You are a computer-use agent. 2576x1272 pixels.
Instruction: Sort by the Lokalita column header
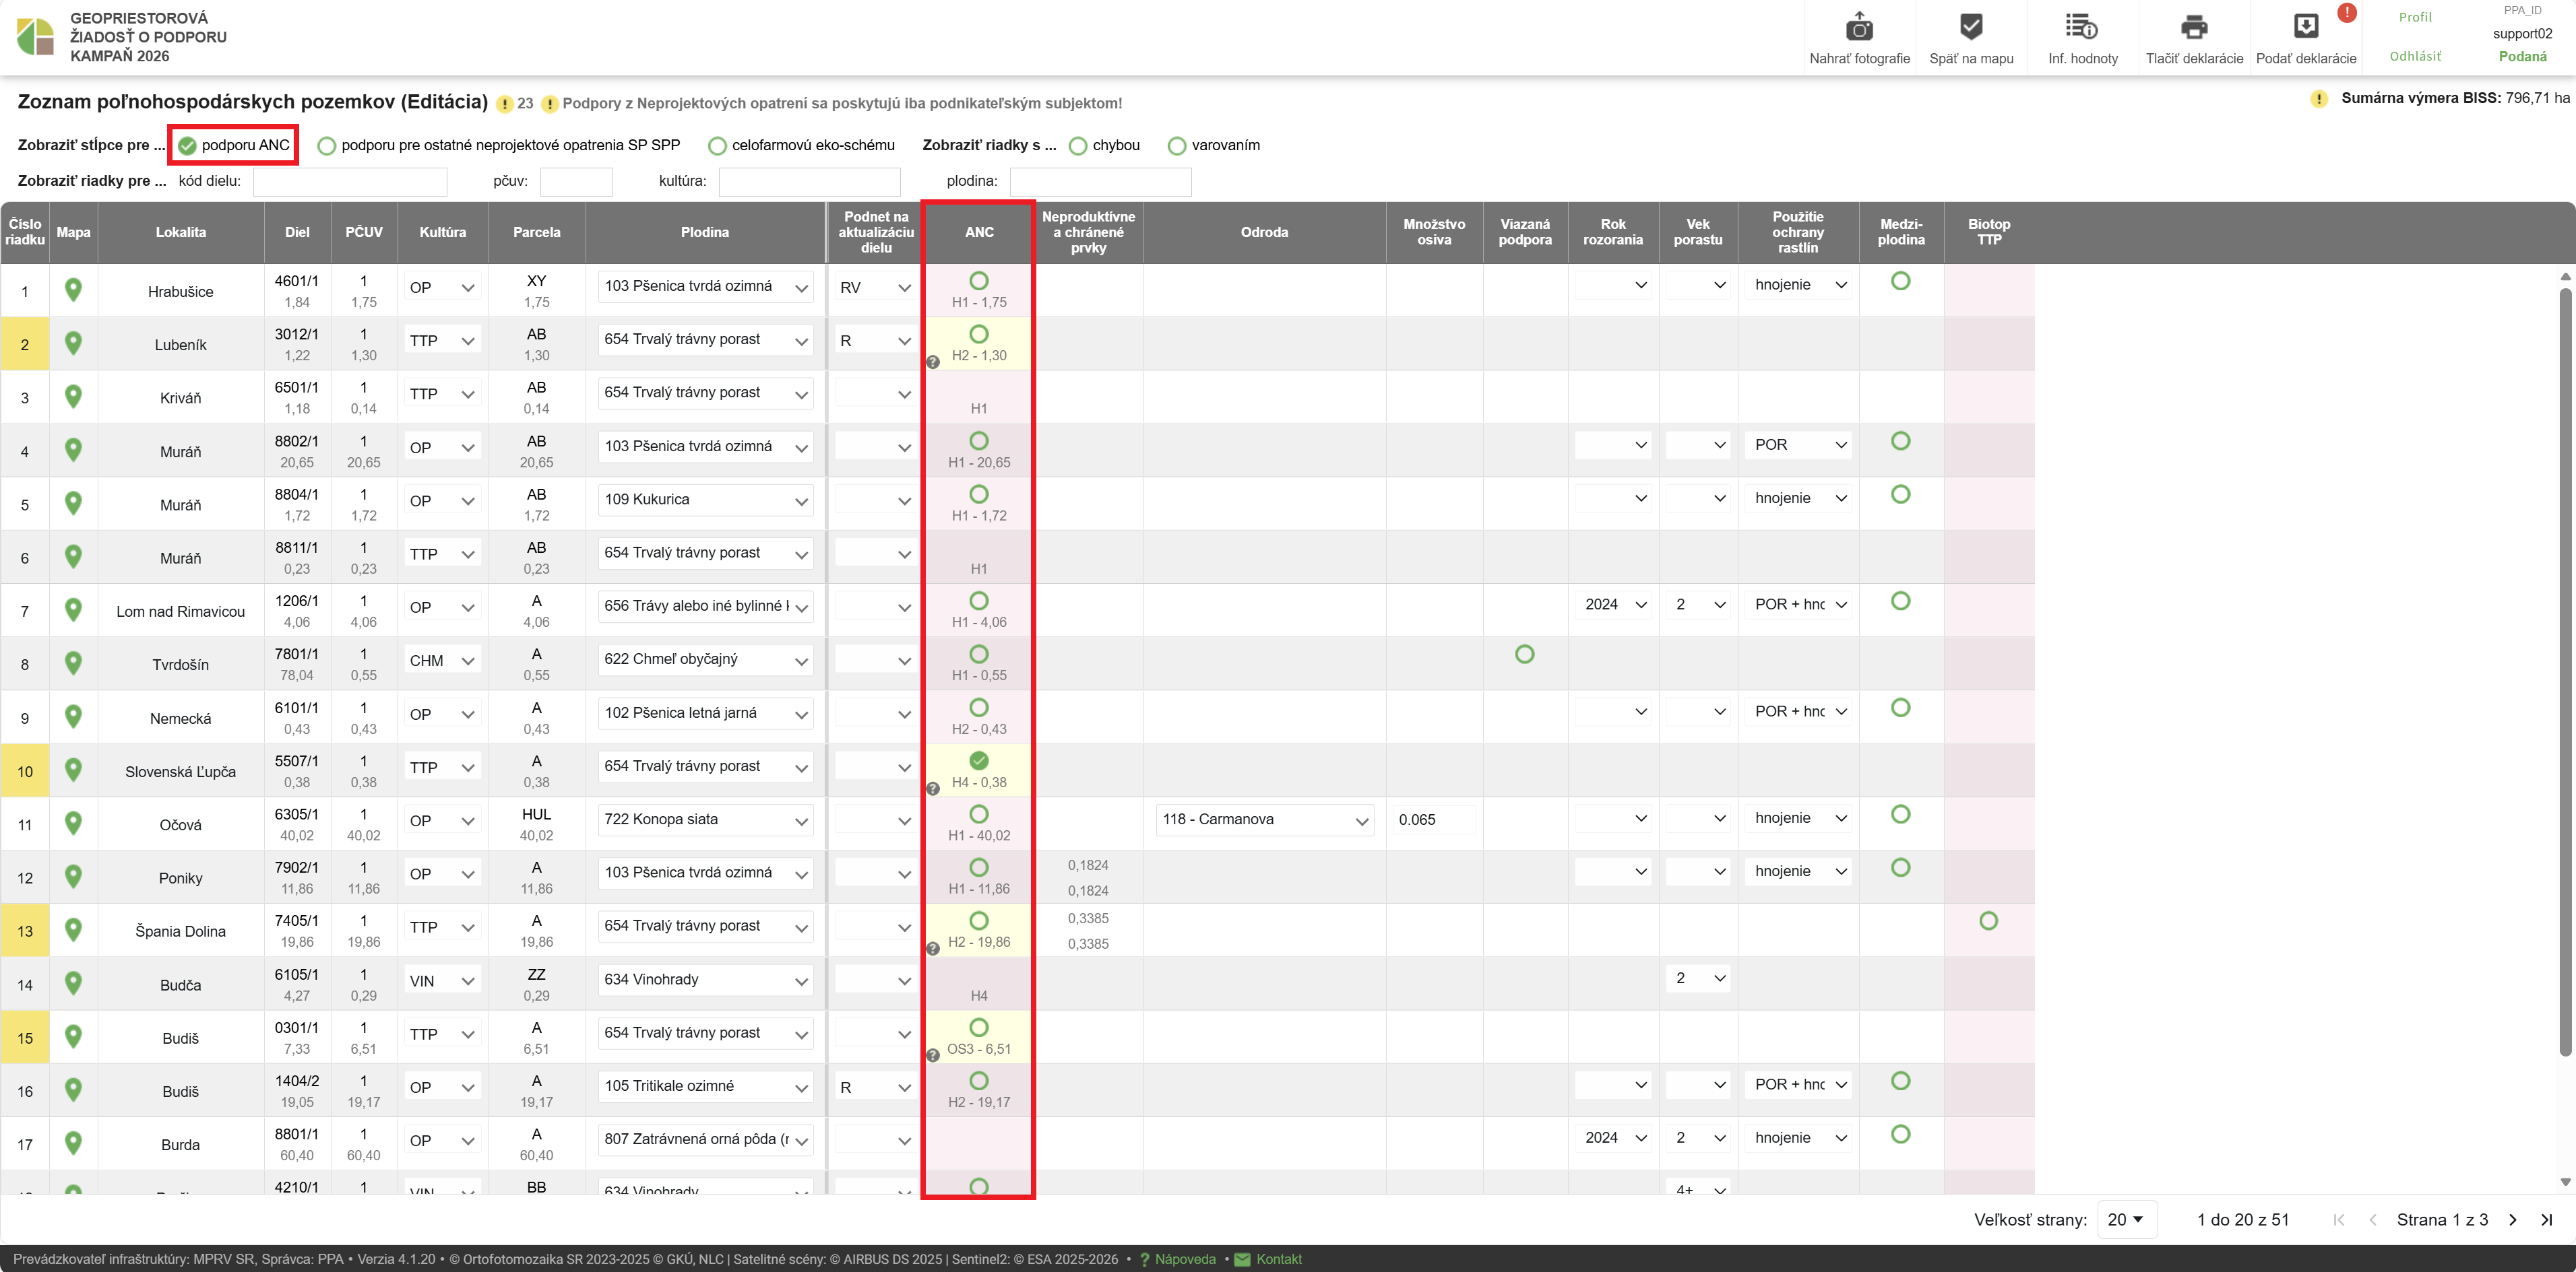(181, 232)
